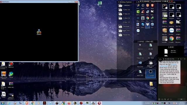Click the send button in chat window
Image resolution: width=187 pixels, height=105 pixels.
[181, 99]
